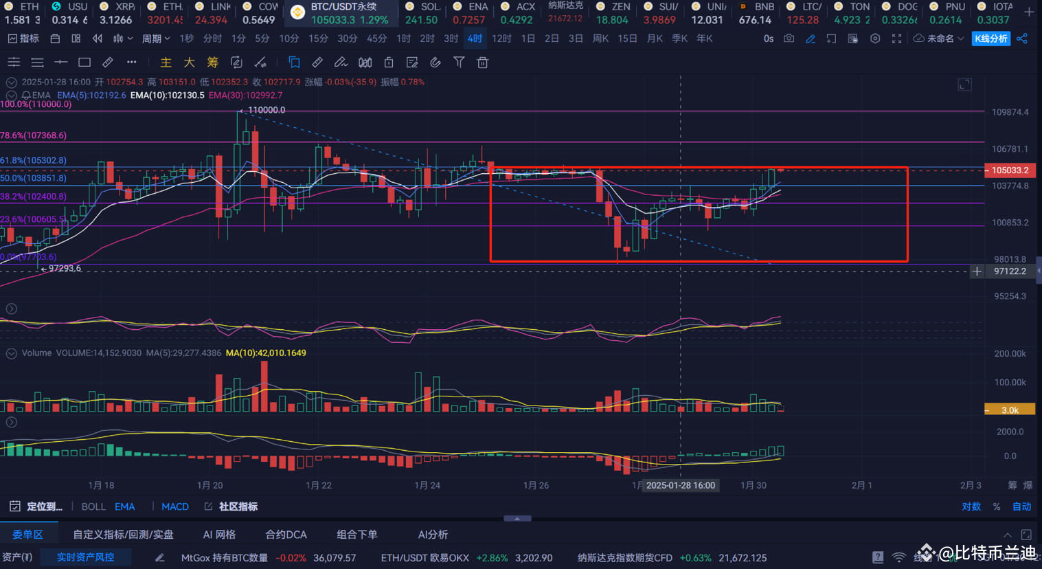Click the bottom panel drag handle
The width and height of the screenshot is (1042, 569).
point(517,519)
